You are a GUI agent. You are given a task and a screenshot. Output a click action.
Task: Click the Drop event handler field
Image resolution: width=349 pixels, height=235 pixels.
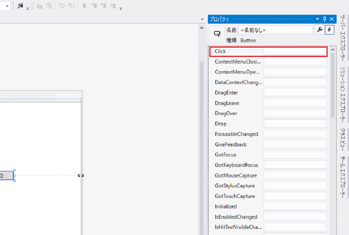[x=295, y=124]
